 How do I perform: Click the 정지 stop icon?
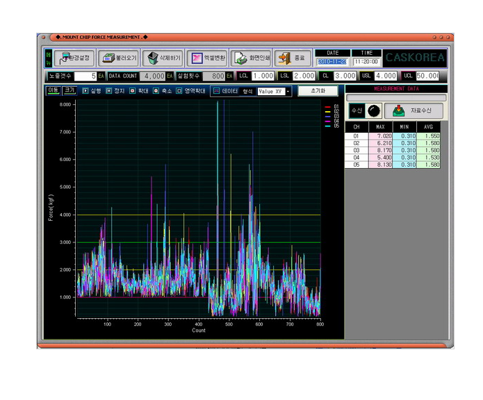click(108, 91)
